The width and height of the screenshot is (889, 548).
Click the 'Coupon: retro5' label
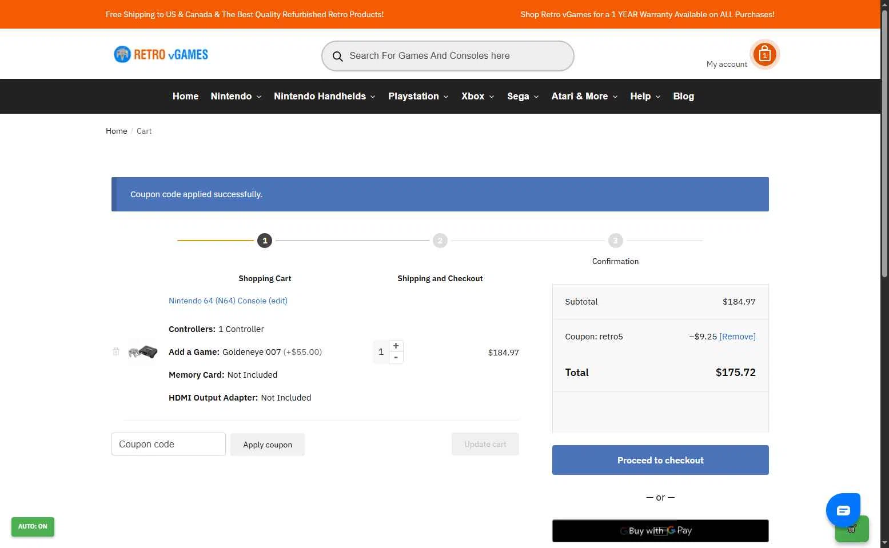(x=594, y=337)
